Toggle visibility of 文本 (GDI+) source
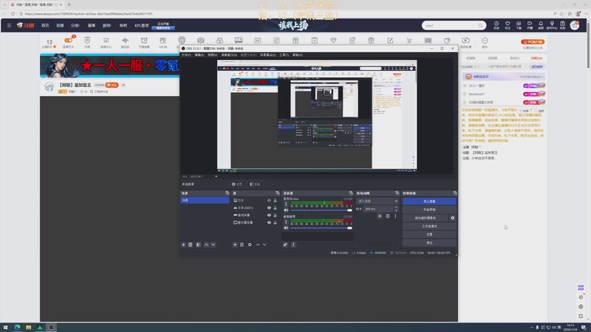This screenshot has height=332, width=591. click(x=269, y=208)
